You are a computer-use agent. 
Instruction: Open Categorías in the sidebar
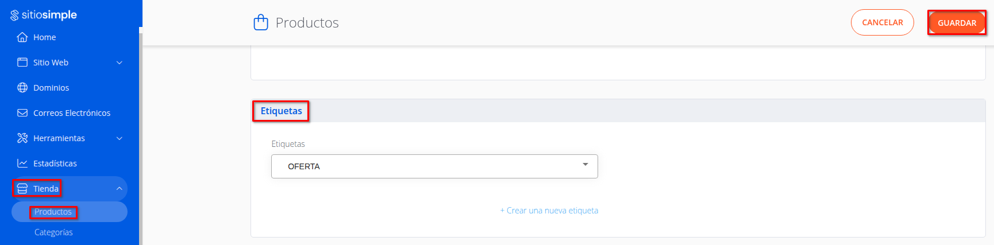(53, 232)
